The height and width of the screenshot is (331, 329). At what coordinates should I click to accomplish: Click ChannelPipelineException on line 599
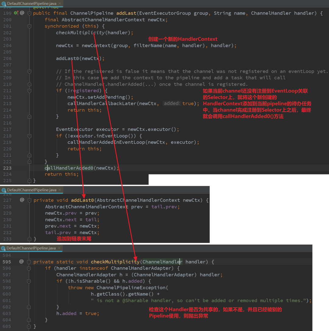click(x=131, y=287)
